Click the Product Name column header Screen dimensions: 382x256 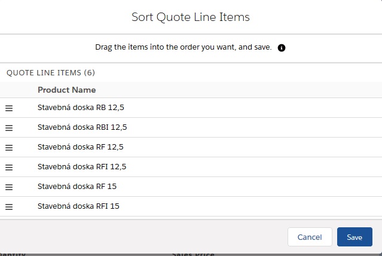point(66,90)
